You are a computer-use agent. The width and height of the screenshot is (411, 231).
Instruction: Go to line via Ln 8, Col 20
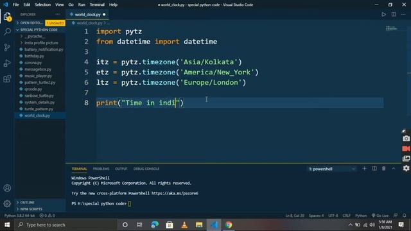pyautogui.click(x=295, y=216)
